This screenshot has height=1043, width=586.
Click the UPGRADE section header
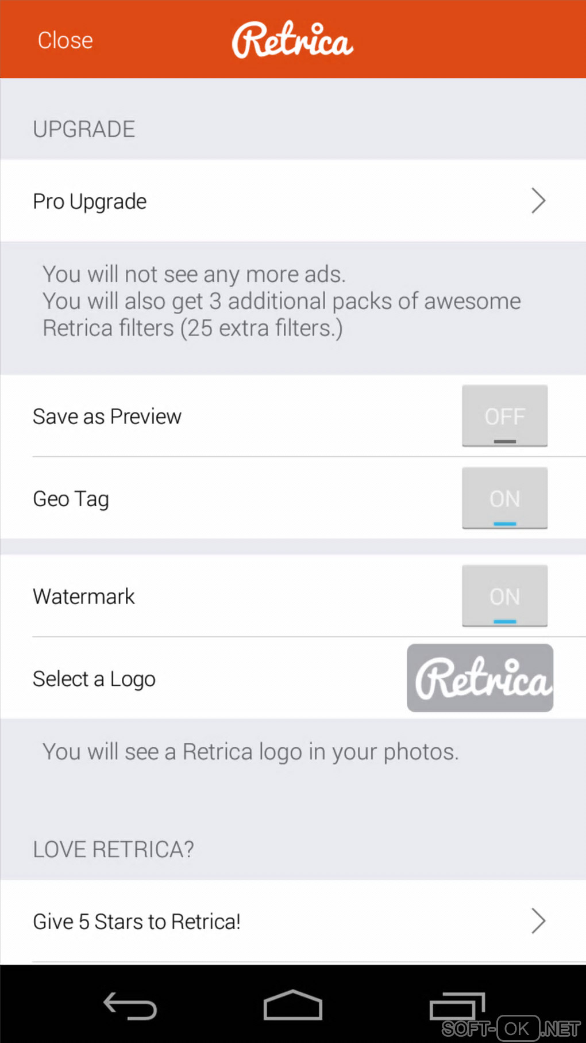click(x=84, y=129)
